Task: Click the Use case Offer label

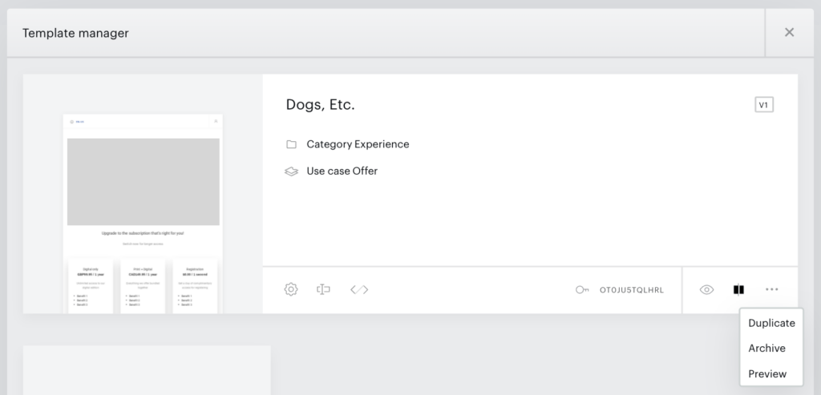Action: pyautogui.click(x=342, y=171)
